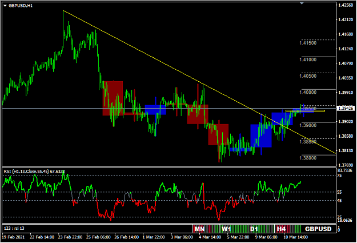Select the small yellow rectangle near current price
The image size is (357, 243).
pos(305,111)
